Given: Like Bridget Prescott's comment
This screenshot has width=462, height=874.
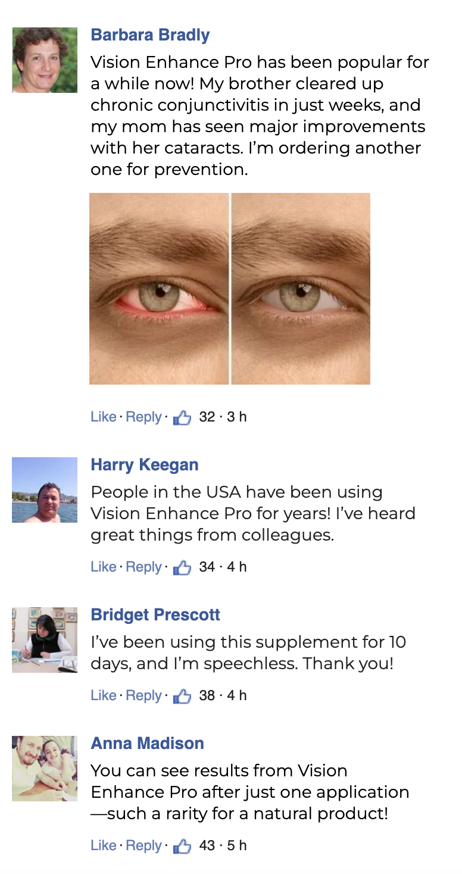Looking at the screenshot, I should click(104, 695).
